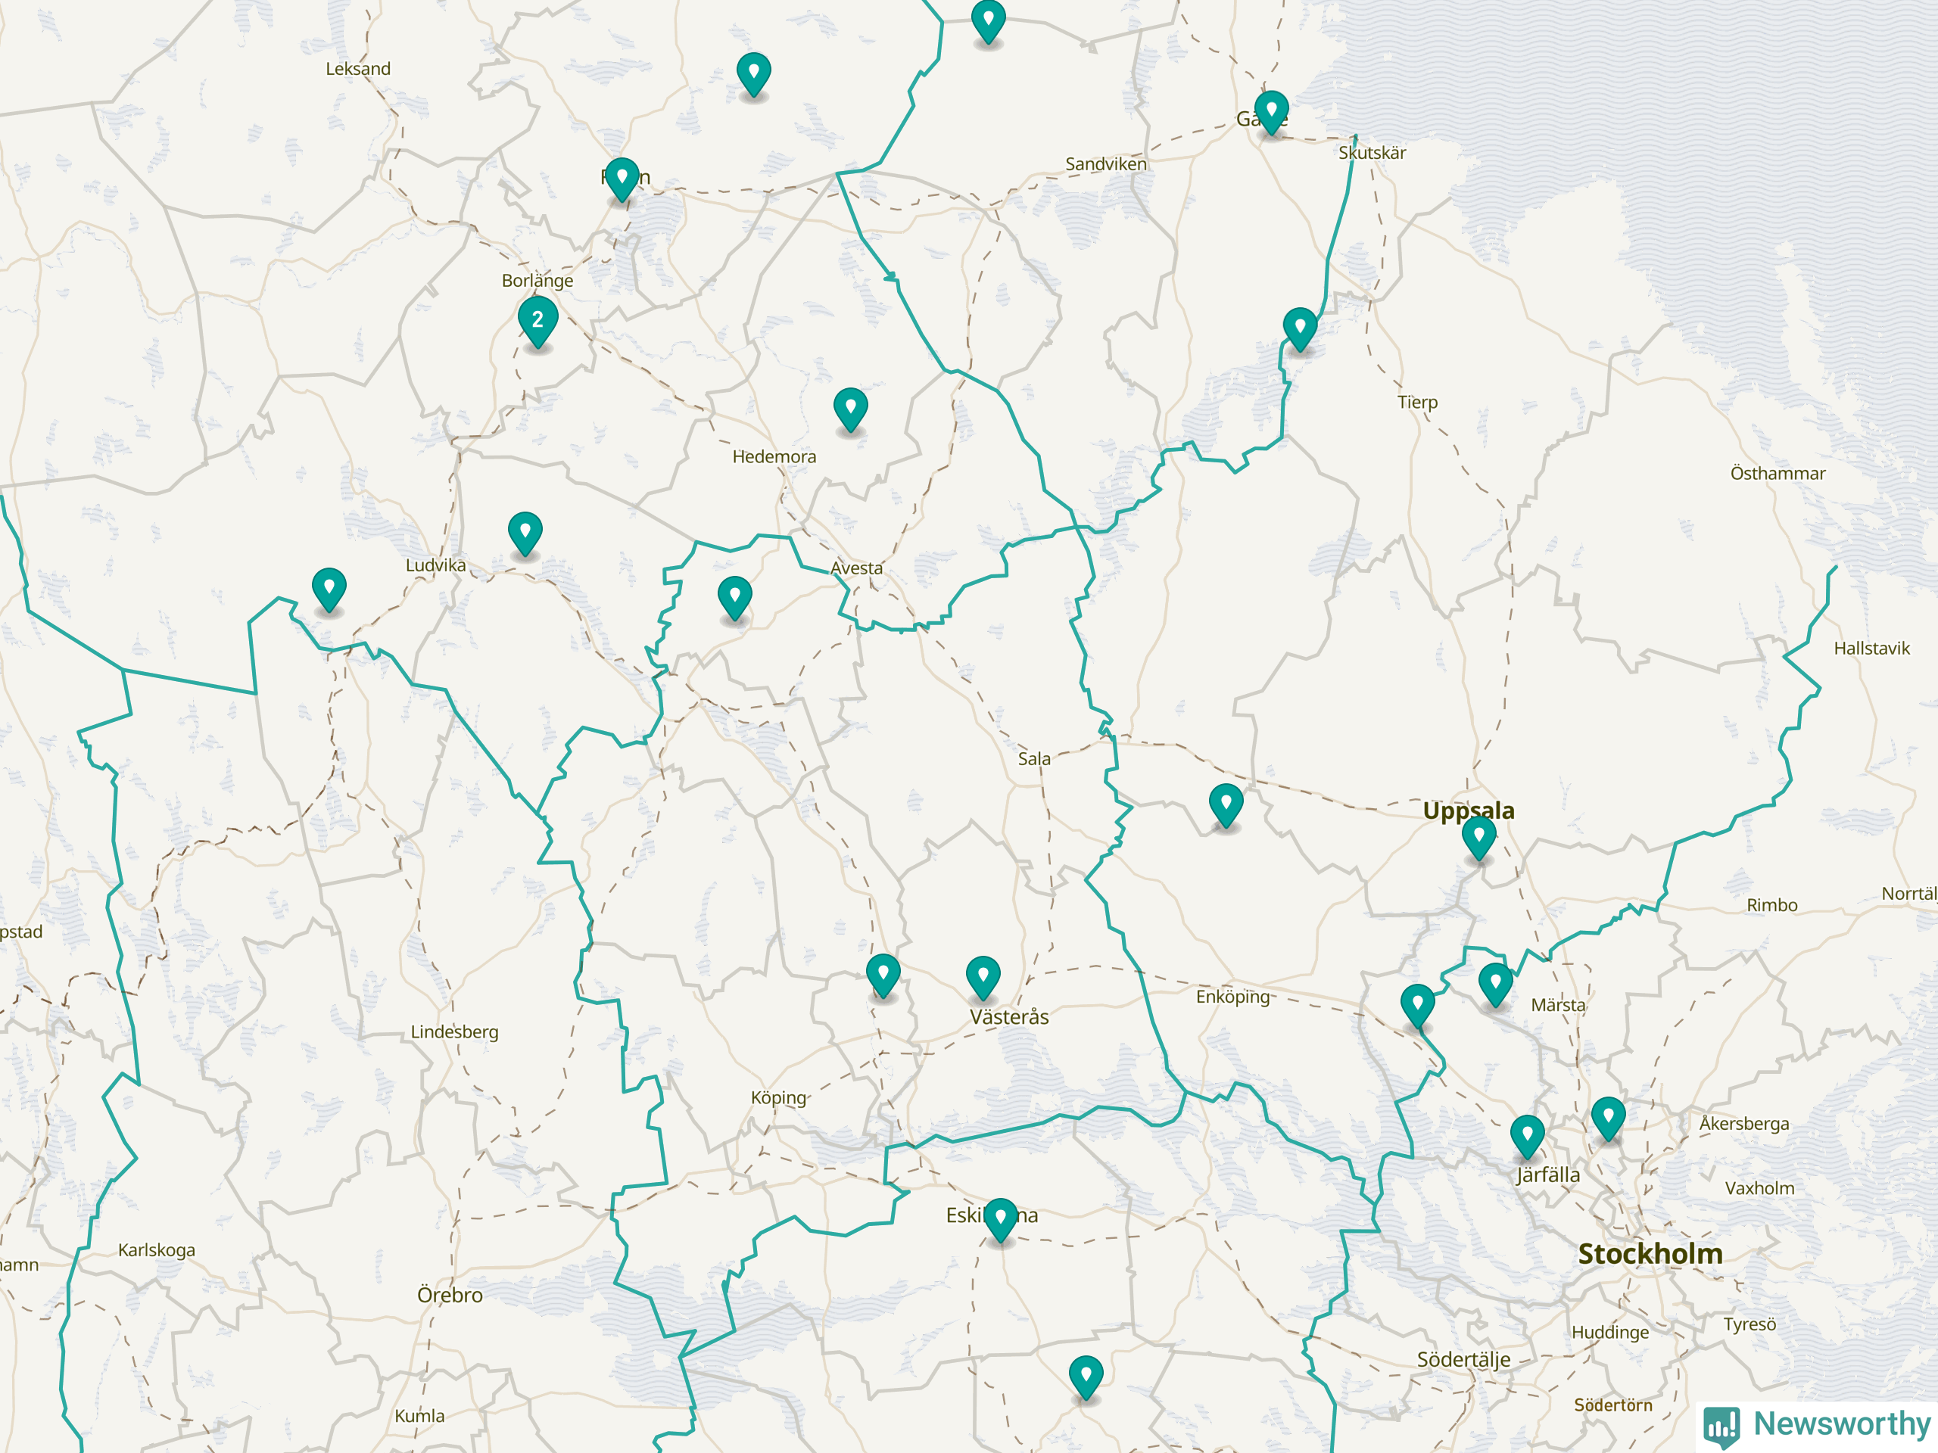Click the map pin over Gävle
Viewport: 1938px width, 1453px height.
point(1270,110)
